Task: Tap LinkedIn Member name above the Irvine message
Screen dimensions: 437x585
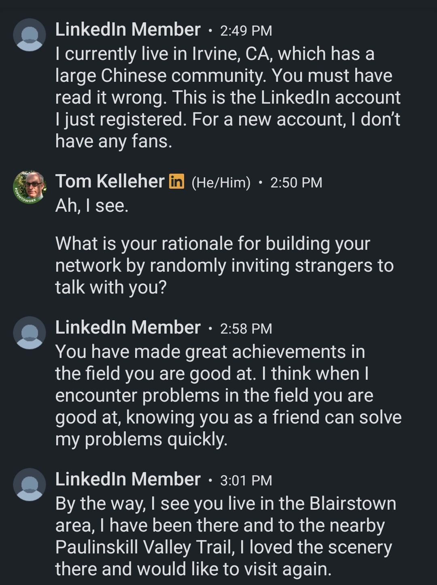Action: coord(128,30)
